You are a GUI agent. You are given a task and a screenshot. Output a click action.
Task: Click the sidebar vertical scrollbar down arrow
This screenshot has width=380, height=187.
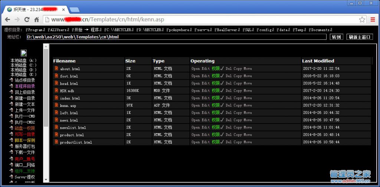[x=46, y=180]
